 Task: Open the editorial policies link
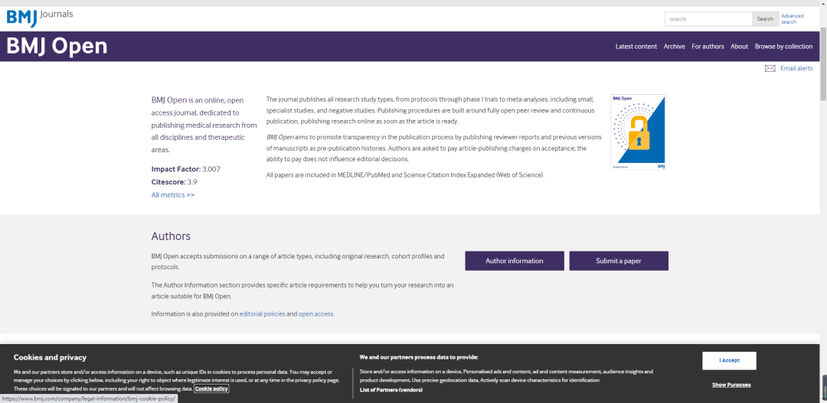pos(262,314)
